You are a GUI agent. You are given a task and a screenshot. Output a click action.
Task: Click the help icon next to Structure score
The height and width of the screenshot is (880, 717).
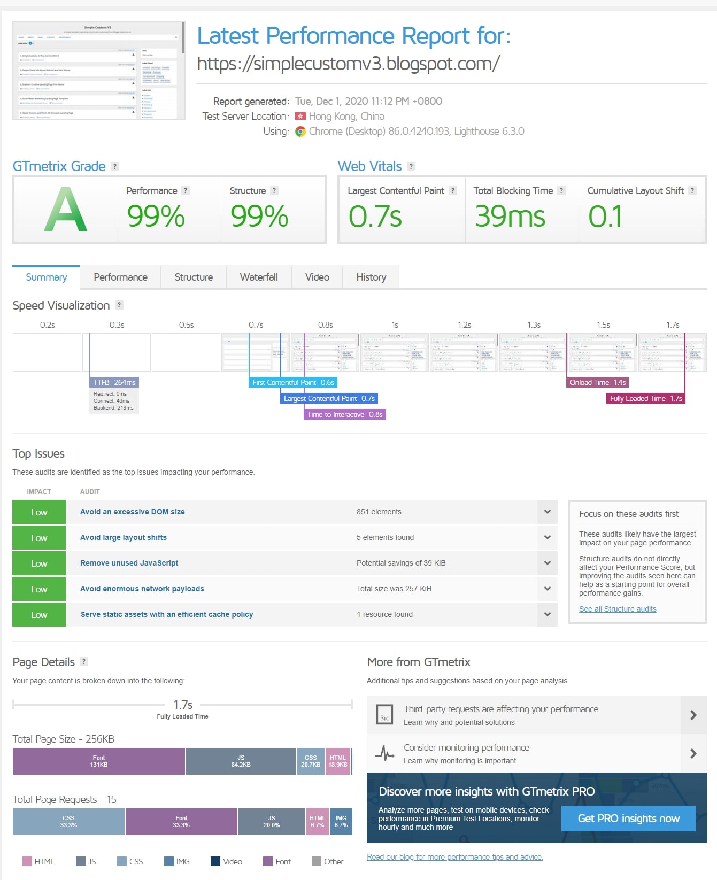click(274, 190)
